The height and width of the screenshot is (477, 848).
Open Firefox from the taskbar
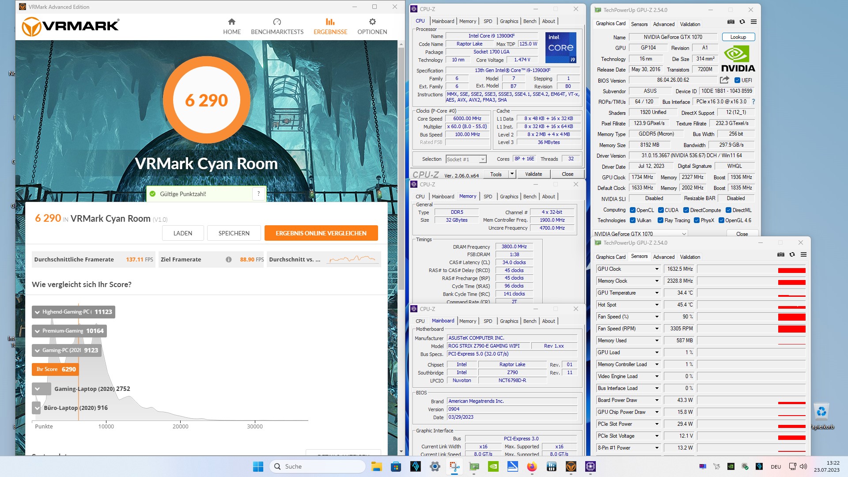tap(532, 466)
